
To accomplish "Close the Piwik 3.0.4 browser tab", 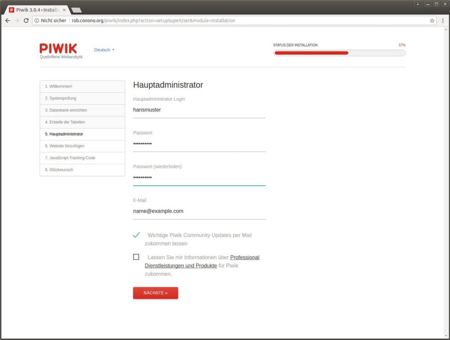I will 64,10.
